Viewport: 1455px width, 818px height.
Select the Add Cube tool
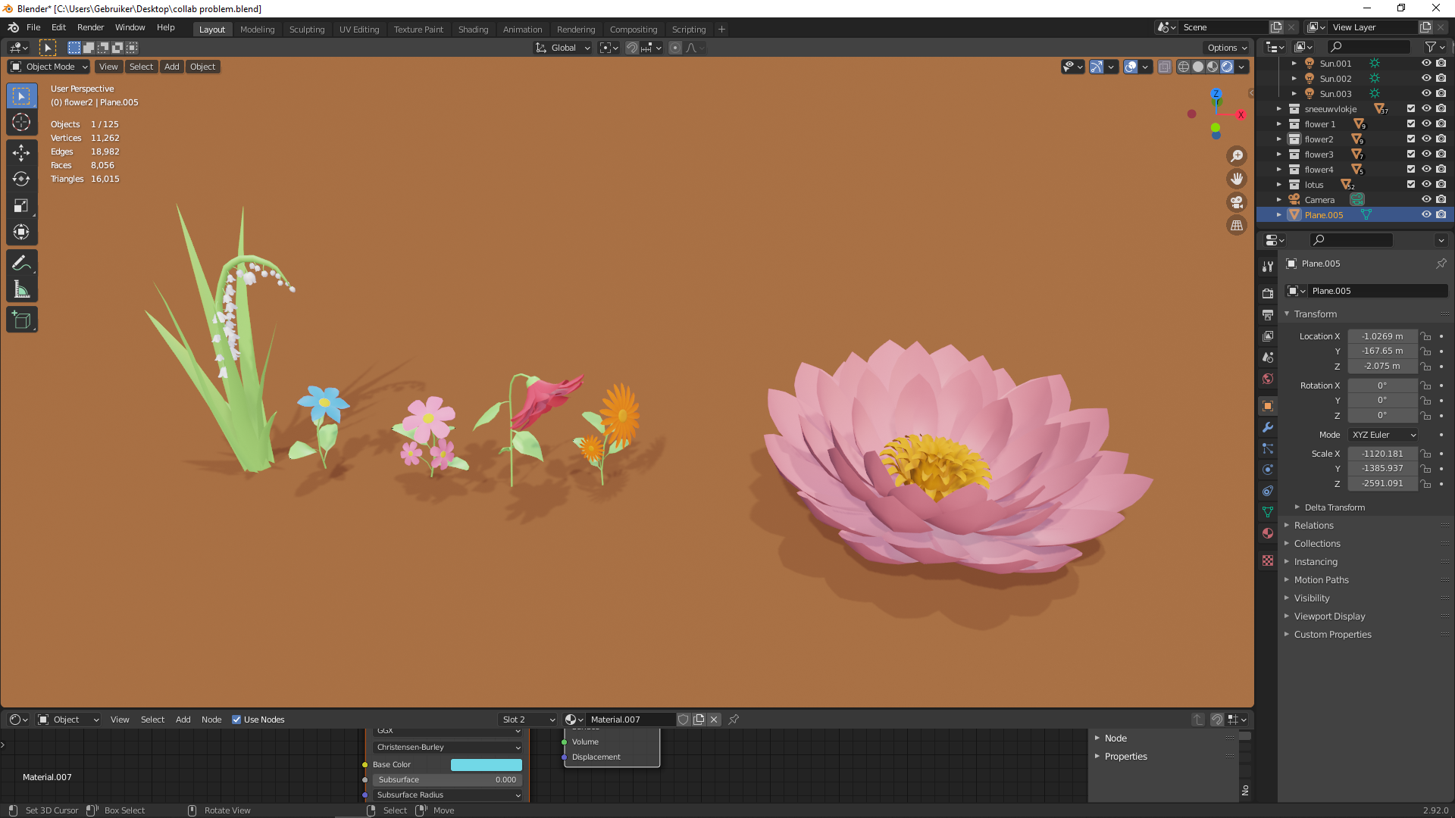pos(21,320)
